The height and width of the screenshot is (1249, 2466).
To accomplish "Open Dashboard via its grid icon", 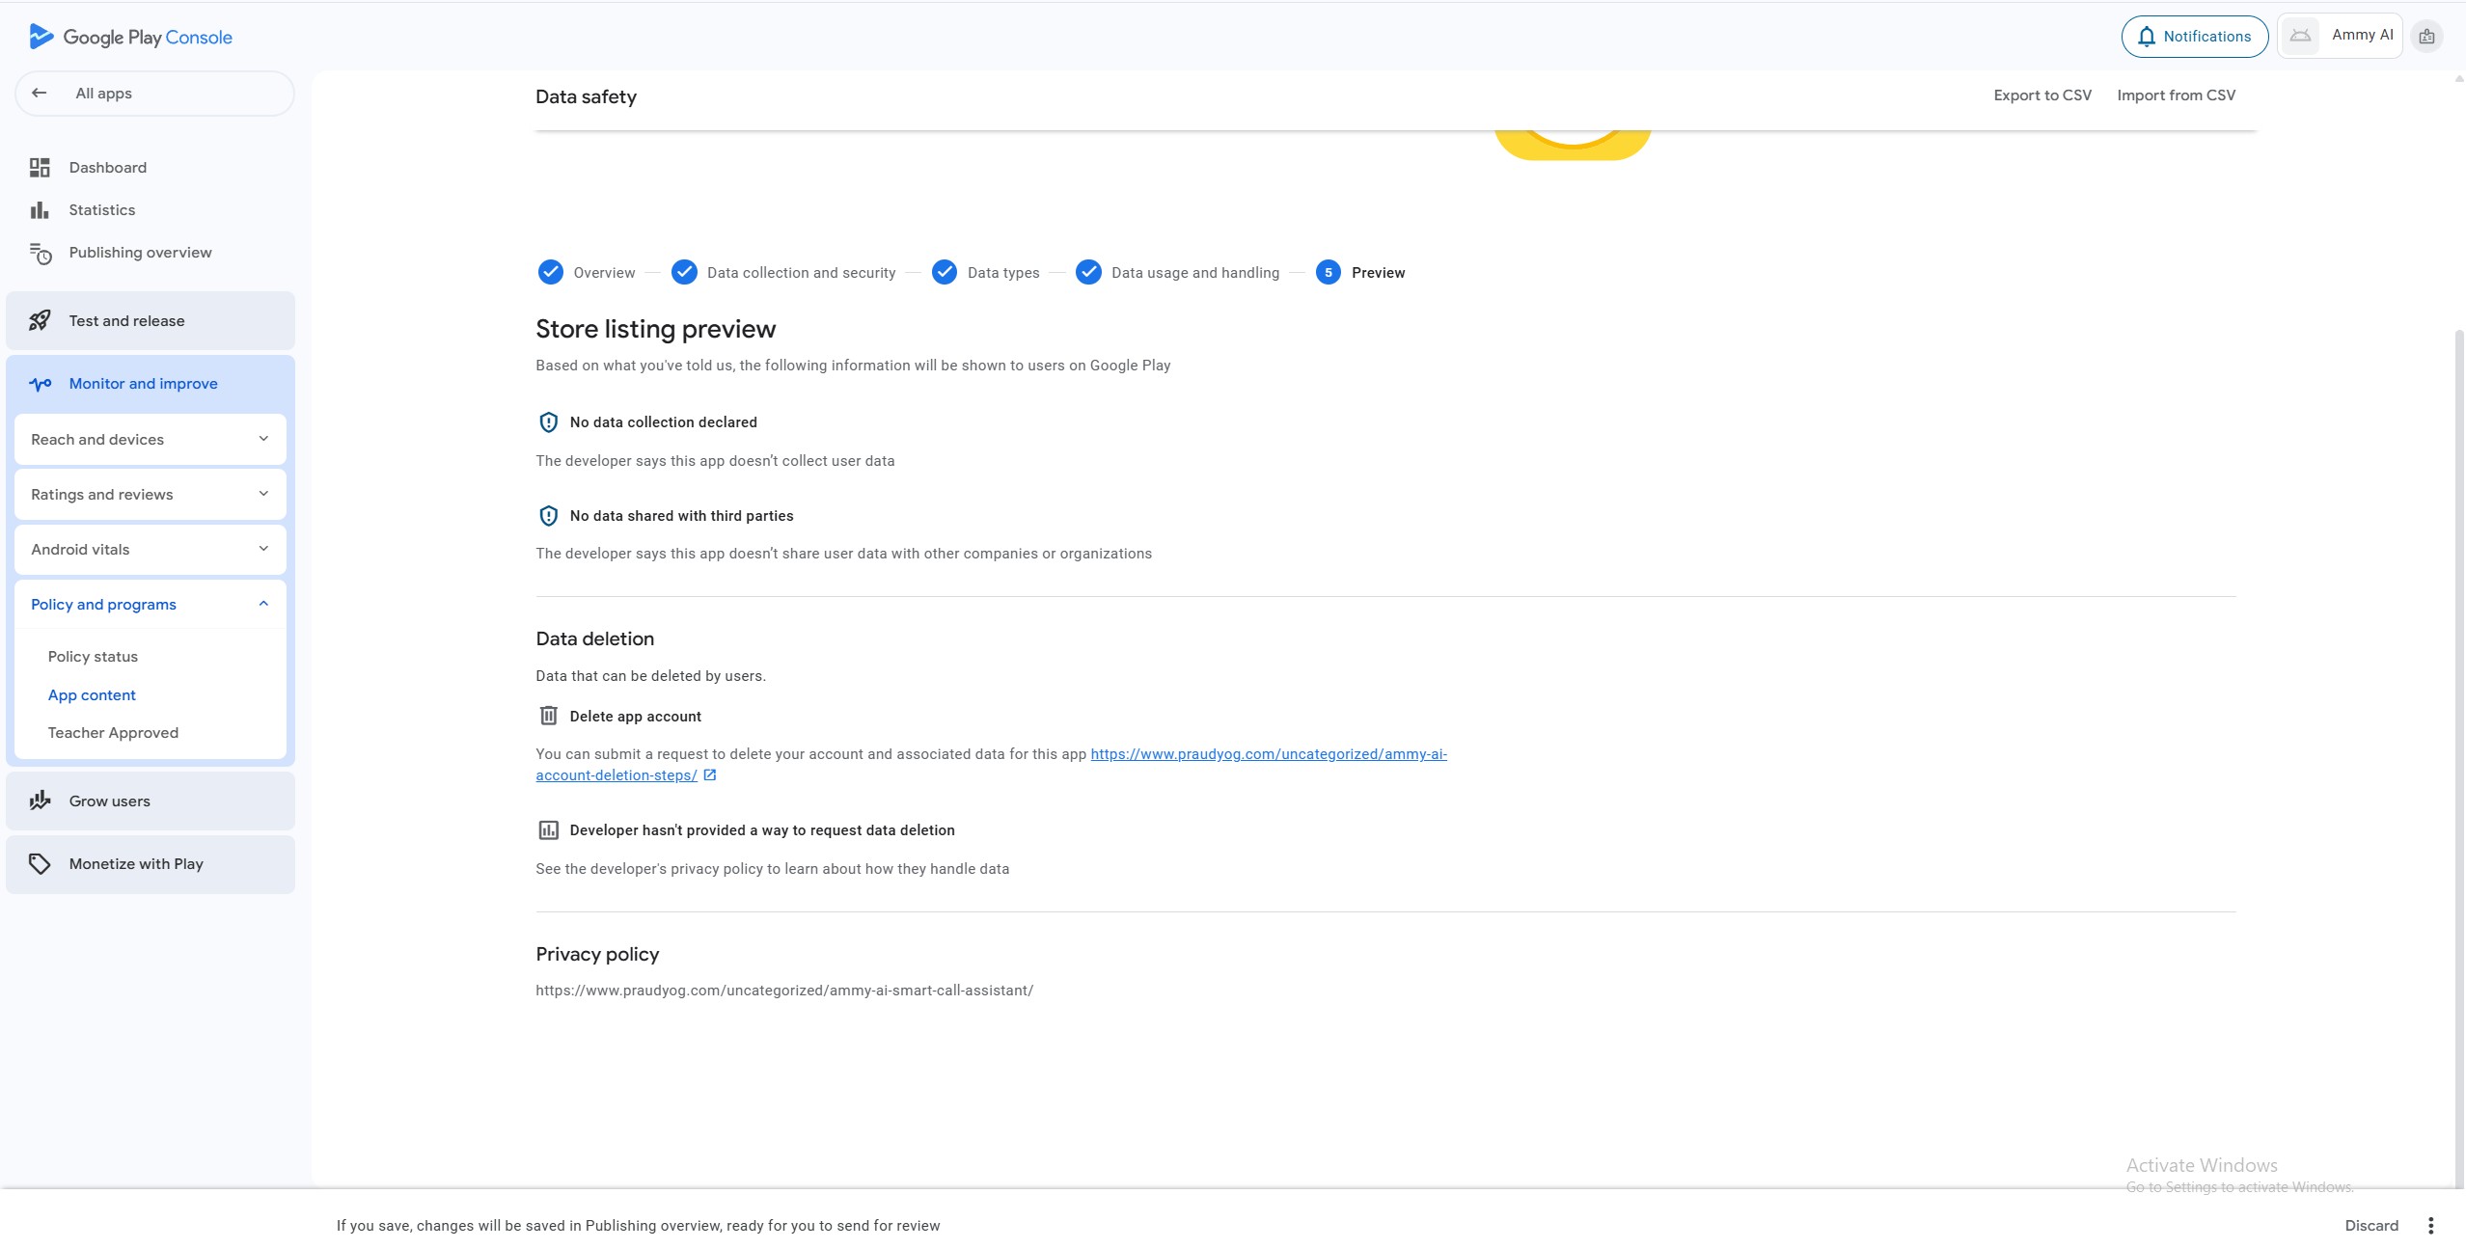I will click(x=40, y=168).
